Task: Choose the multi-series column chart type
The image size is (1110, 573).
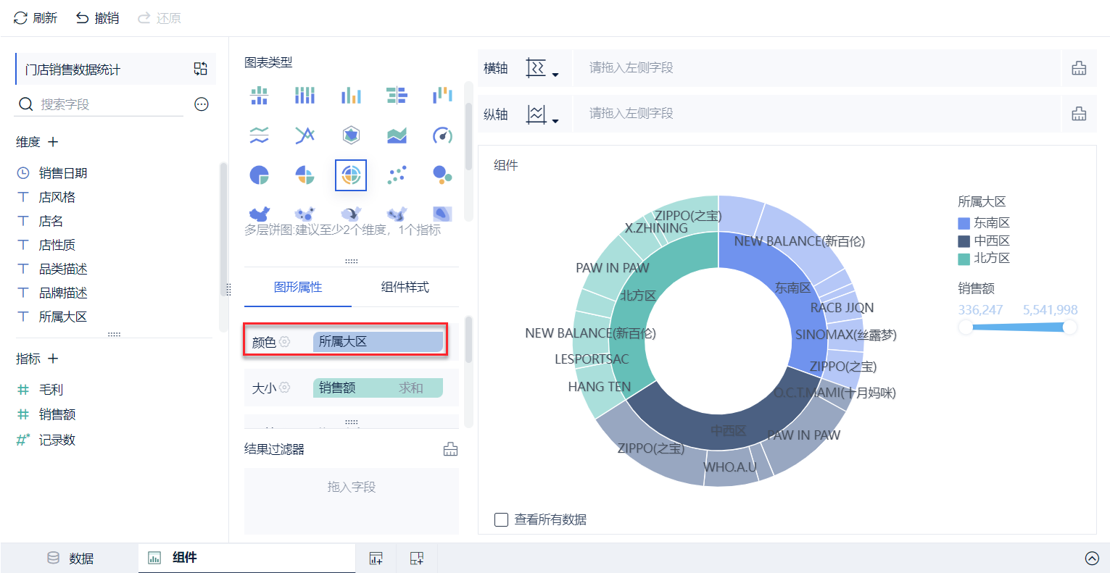Action: coord(351,95)
